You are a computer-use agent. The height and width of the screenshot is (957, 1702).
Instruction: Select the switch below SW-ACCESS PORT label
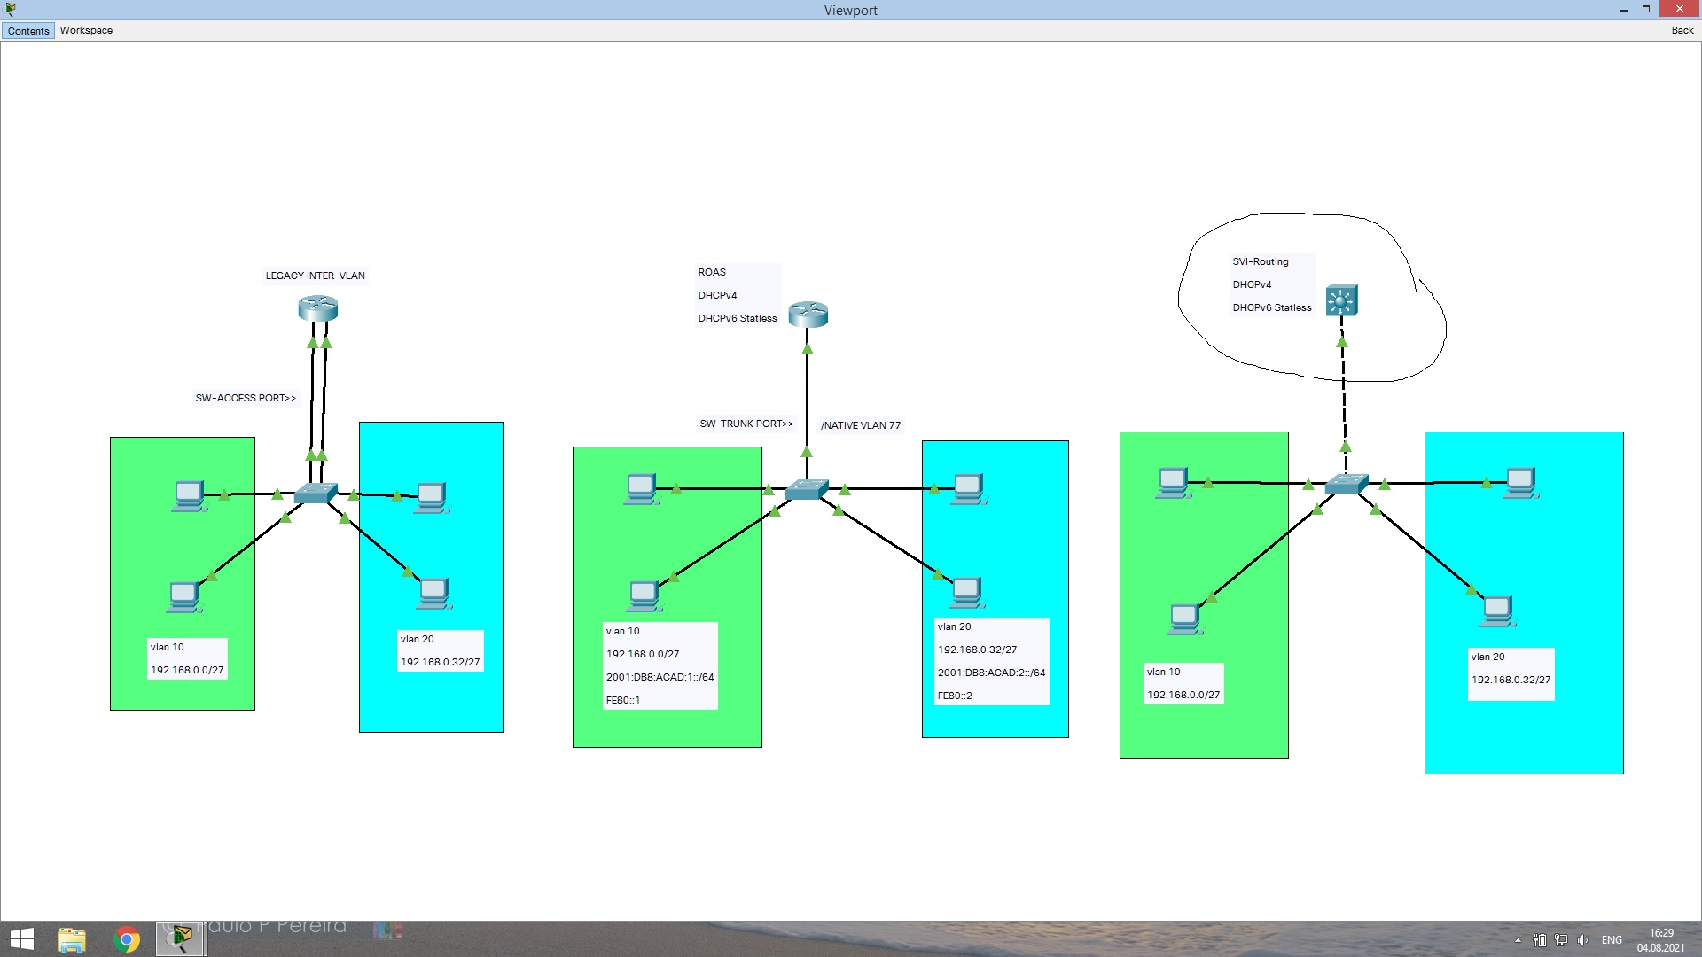pyautogui.click(x=315, y=494)
